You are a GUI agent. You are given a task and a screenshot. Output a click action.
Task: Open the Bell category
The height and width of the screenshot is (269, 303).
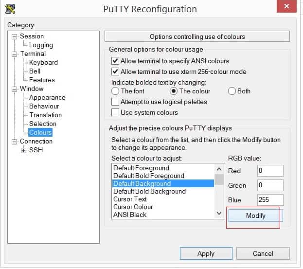(35, 72)
